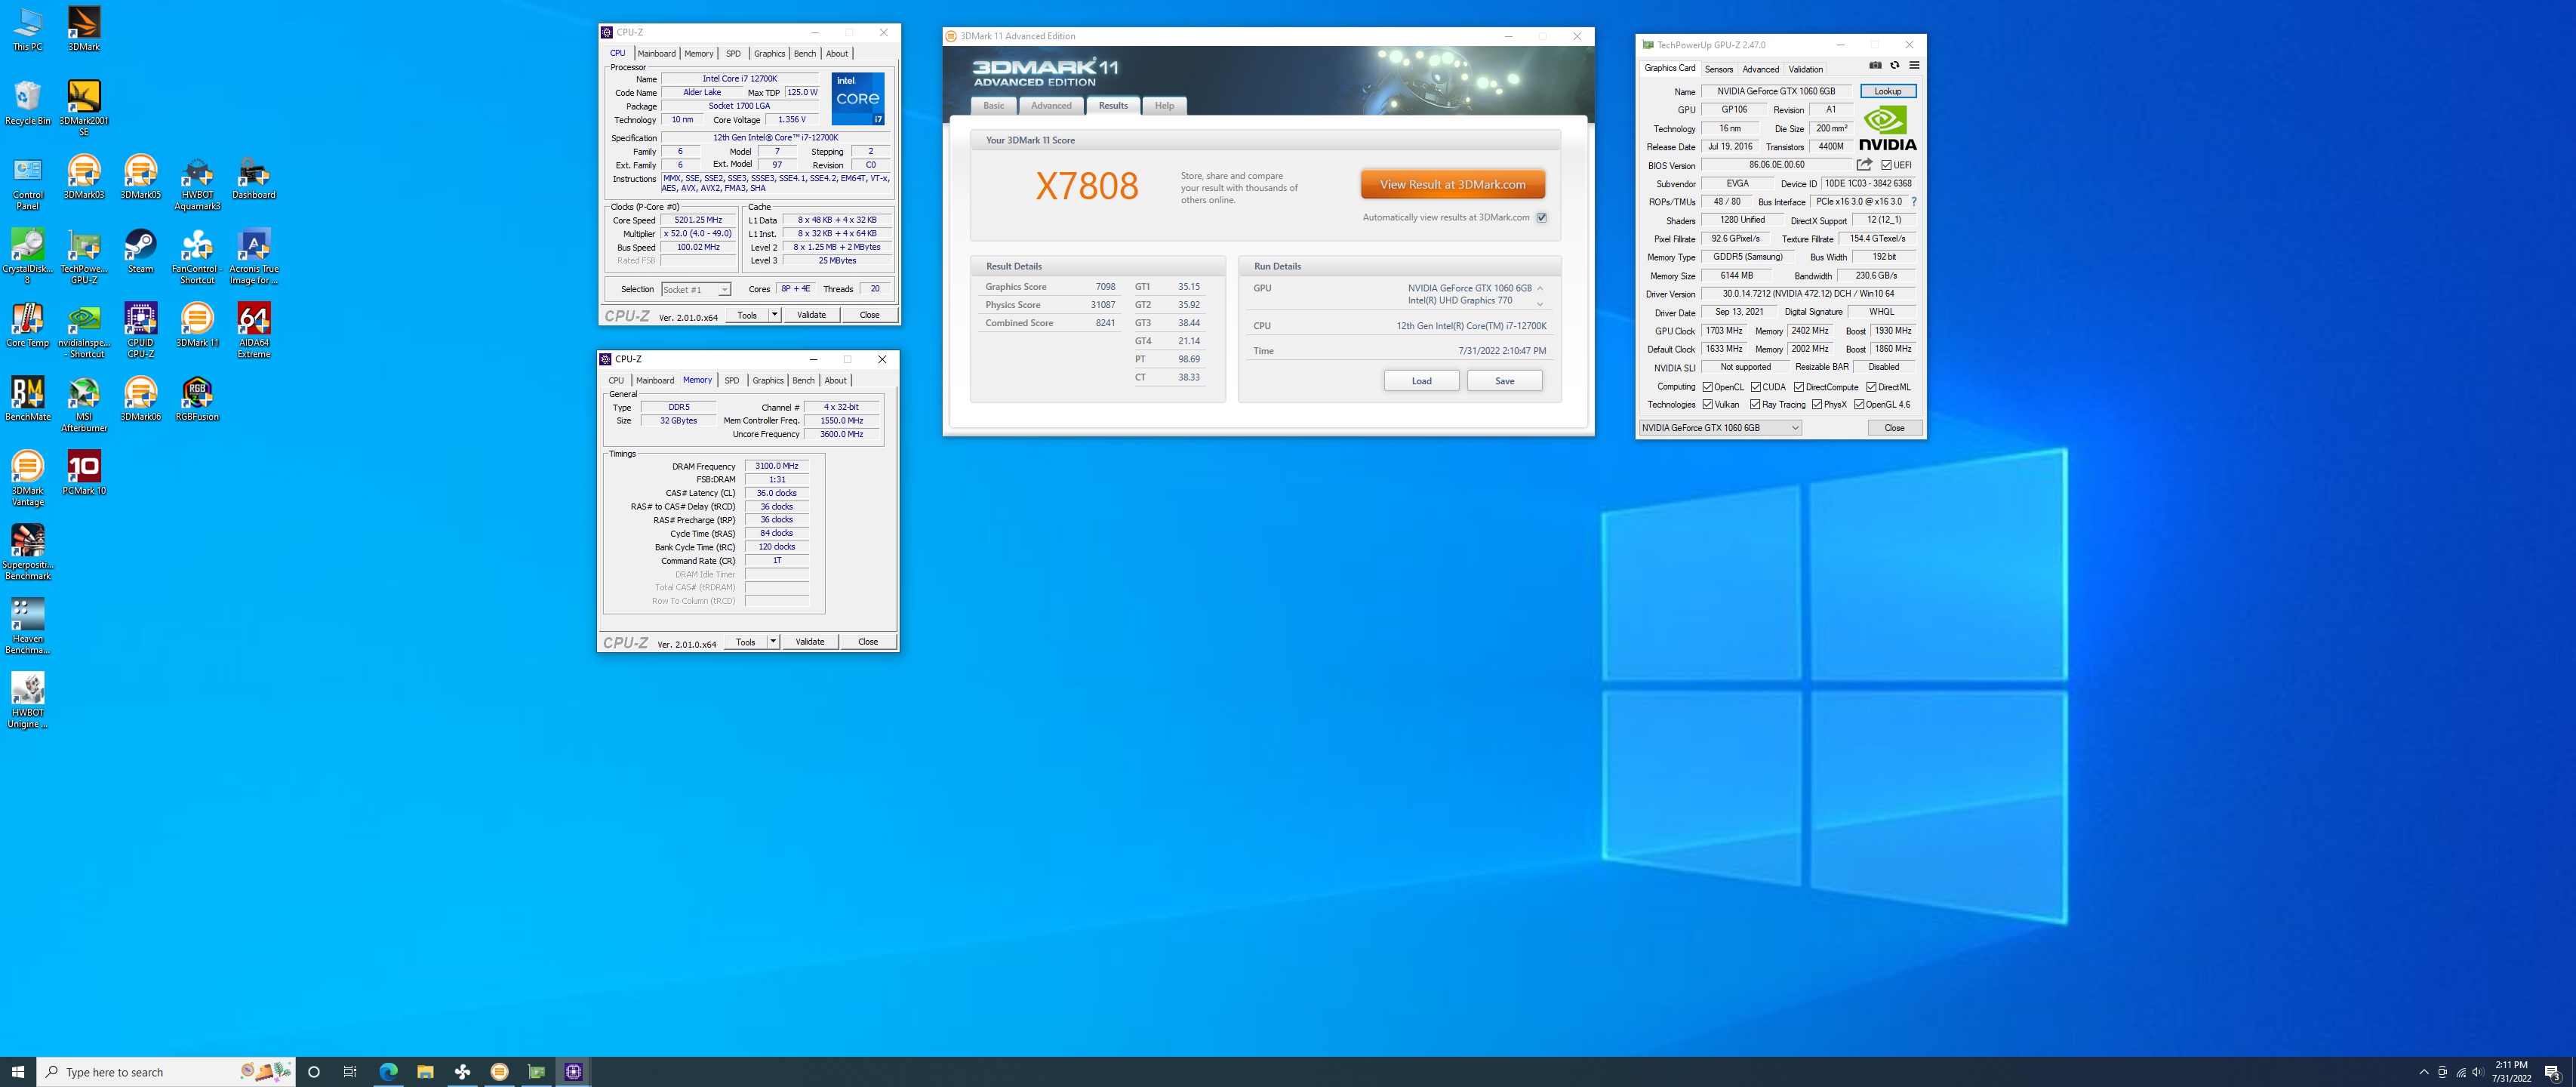Click the taskbar search box
The image size is (2576, 1087).
166,1072
